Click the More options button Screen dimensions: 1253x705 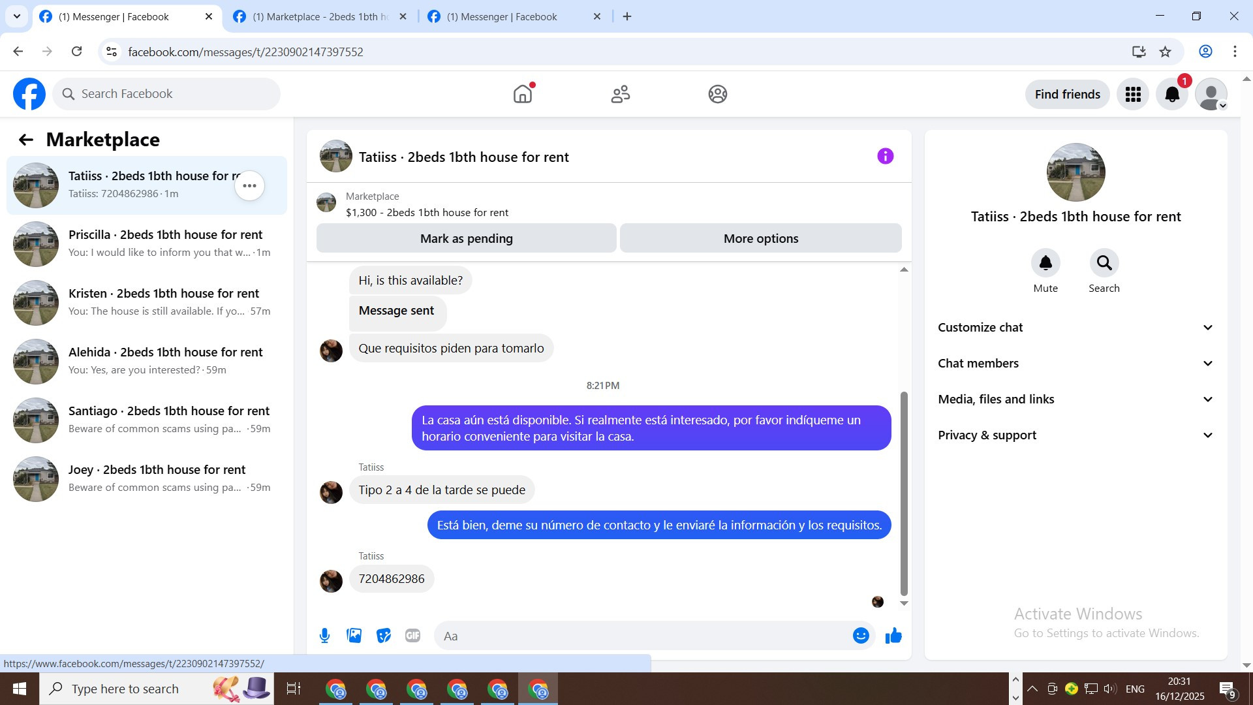[761, 238]
